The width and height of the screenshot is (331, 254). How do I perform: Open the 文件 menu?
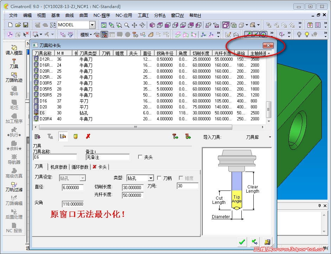[13, 15]
